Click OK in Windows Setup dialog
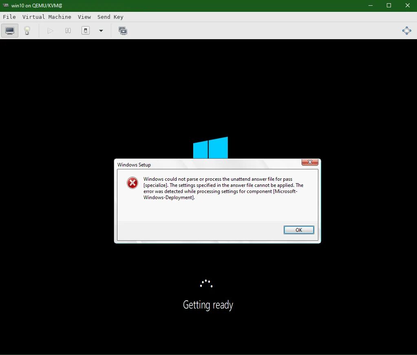Image resolution: width=417 pixels, height=355 pixels. 299,230
